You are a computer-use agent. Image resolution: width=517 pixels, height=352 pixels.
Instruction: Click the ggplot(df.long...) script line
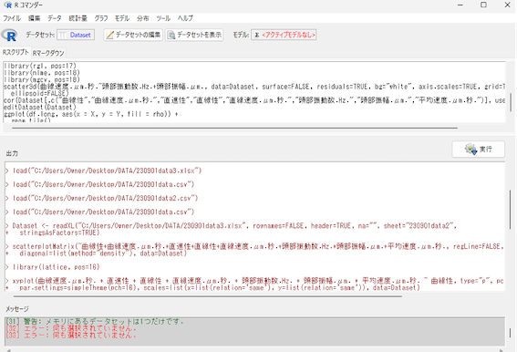91,114
